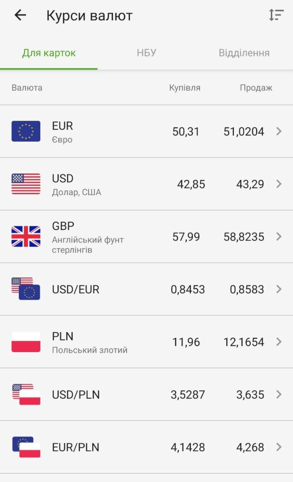
Task: Open the USD/PLN pair label
Action: point(76,395)
